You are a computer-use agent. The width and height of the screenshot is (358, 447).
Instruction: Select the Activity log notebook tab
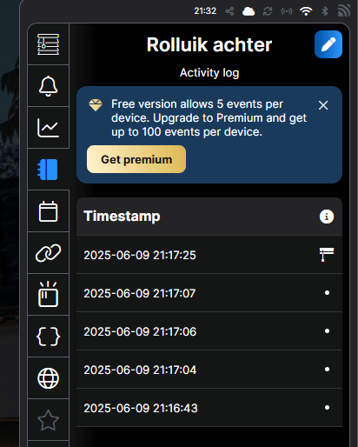[x=48, y=170]
